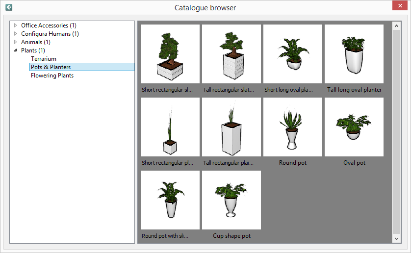
Task: Expand the Configura Humans category arrow
Action: [16, 34]
